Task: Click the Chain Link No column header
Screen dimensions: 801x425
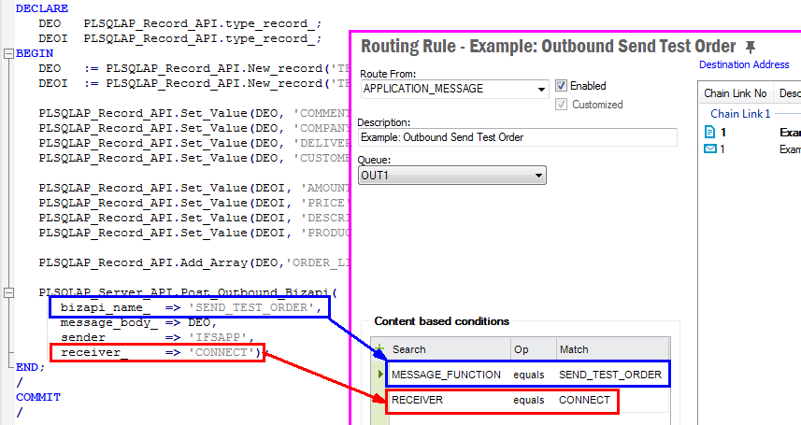Action: click(x=735, y=93)
